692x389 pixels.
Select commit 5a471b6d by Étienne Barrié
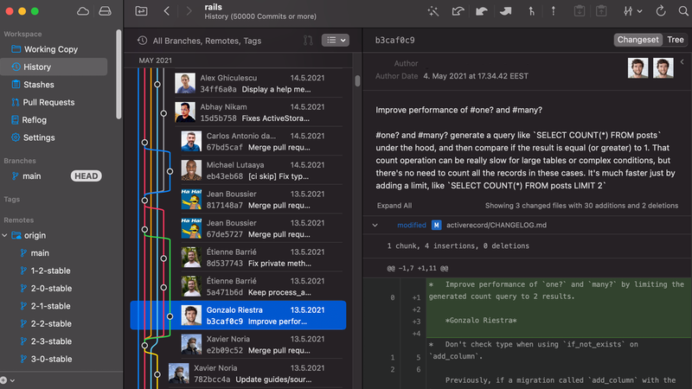(x=261, y=287)
